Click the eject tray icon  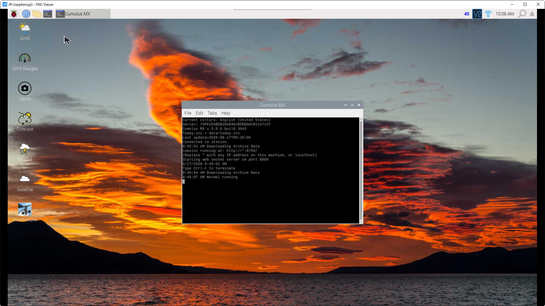[x=532, y=14]
